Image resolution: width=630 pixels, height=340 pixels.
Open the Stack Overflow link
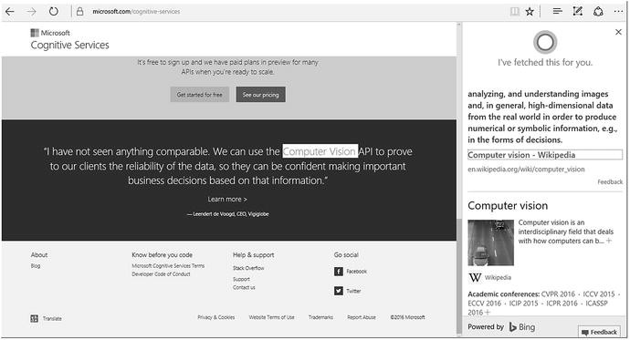point(248,268)
